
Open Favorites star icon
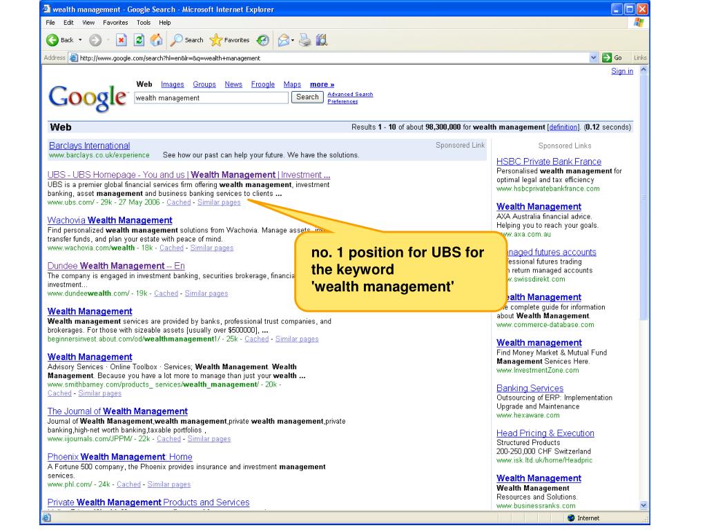(216, 40)
